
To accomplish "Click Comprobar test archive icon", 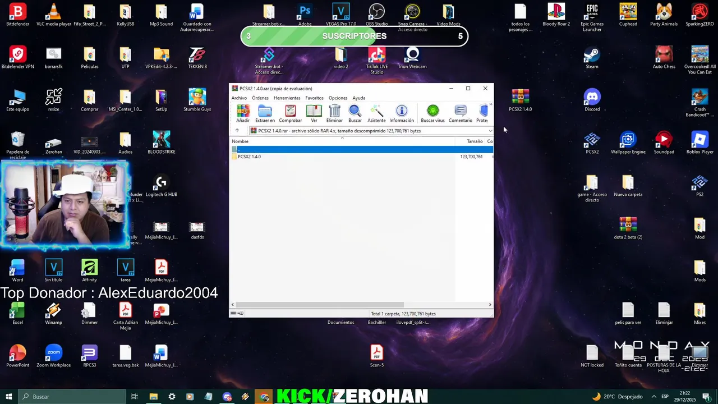I will tap(290, 113).
